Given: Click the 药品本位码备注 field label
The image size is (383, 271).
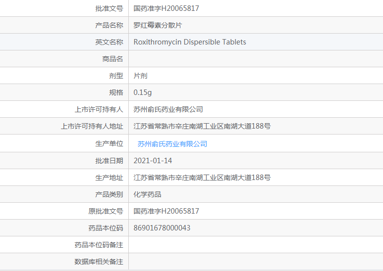Looking at the screenshot, I should coord(99,245).
